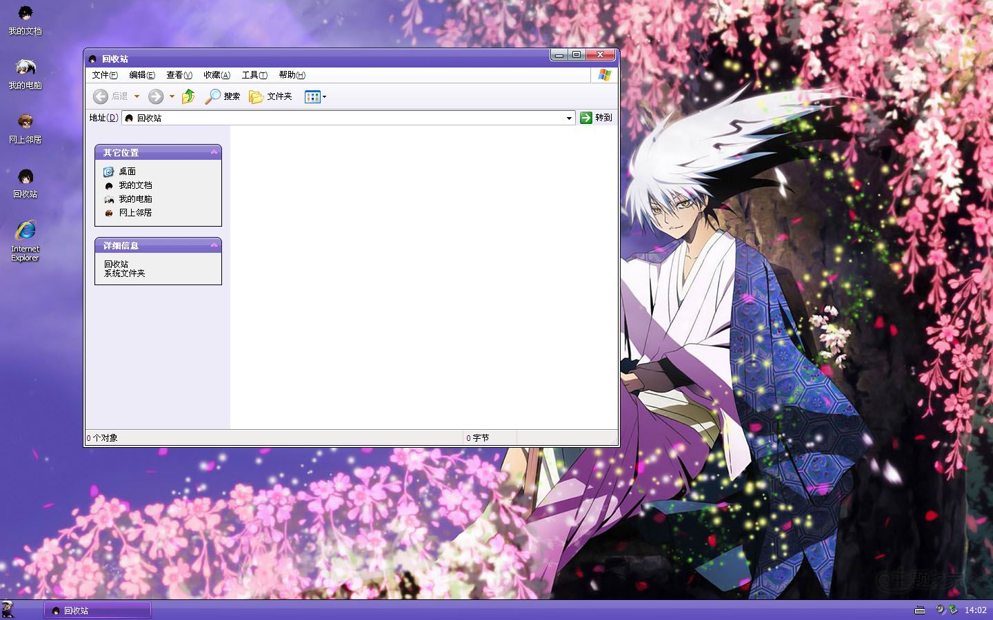993x620 pixels.
Task: Open the 查看(V) menu
Action: (179, 75)
